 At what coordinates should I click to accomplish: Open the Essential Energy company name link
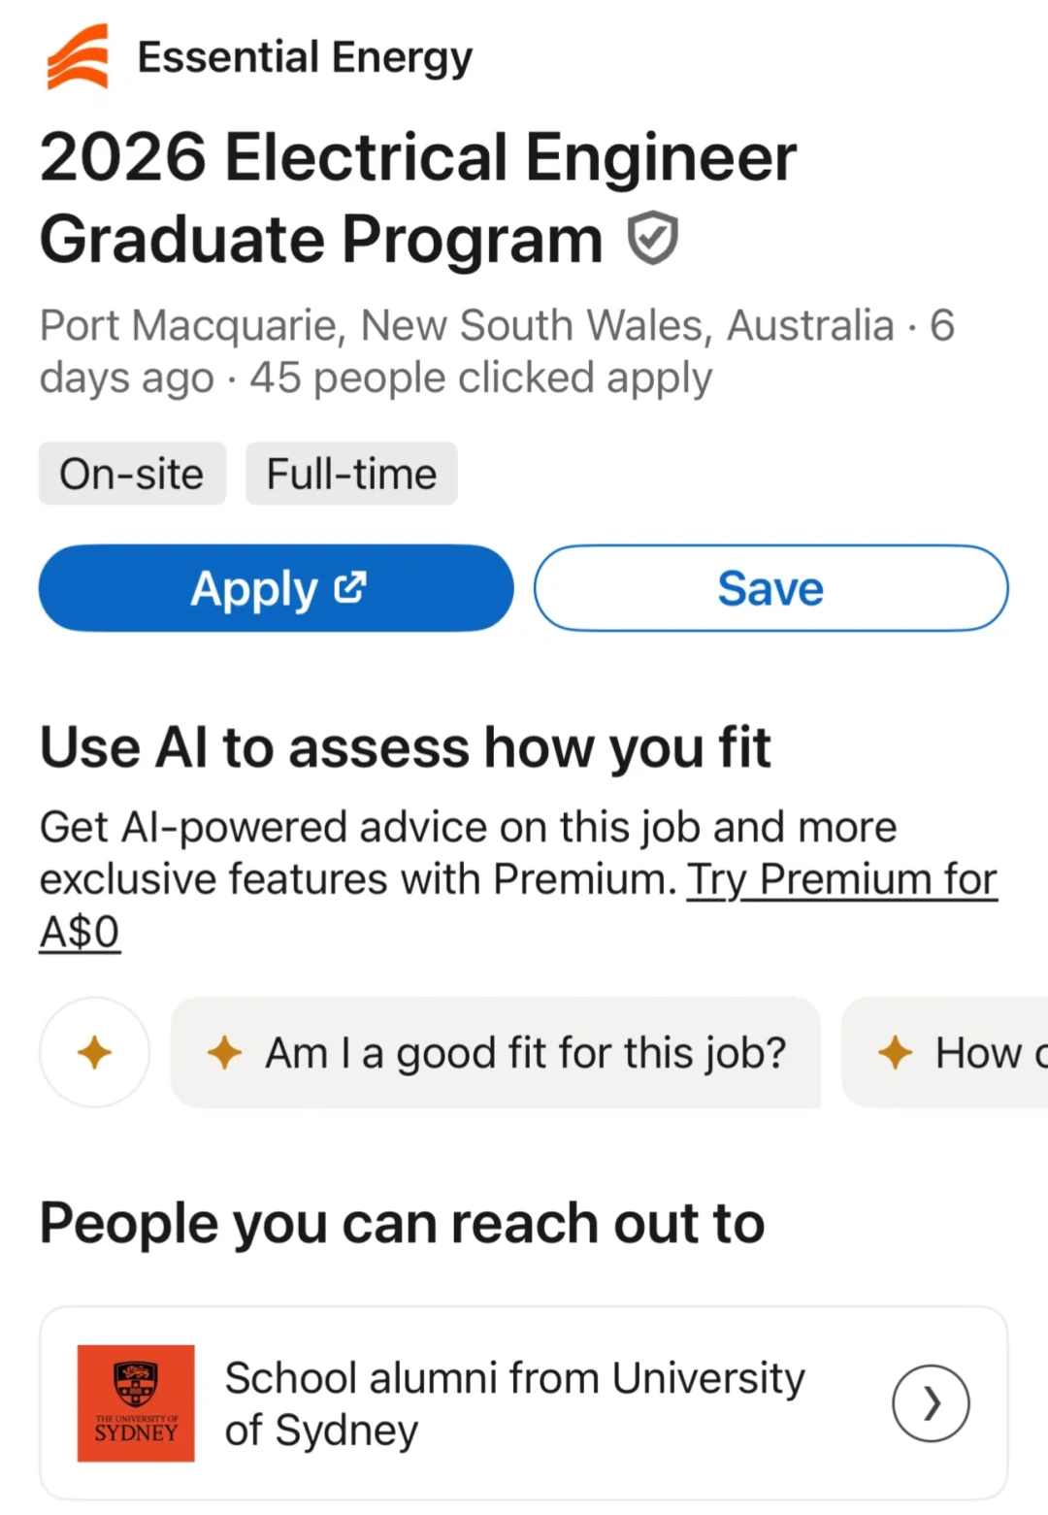pyautogui.click(x=305, y=57)
